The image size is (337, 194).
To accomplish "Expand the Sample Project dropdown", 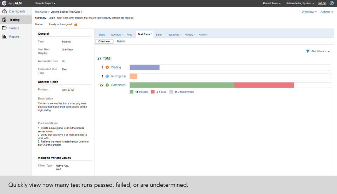I will pos(46,3).
